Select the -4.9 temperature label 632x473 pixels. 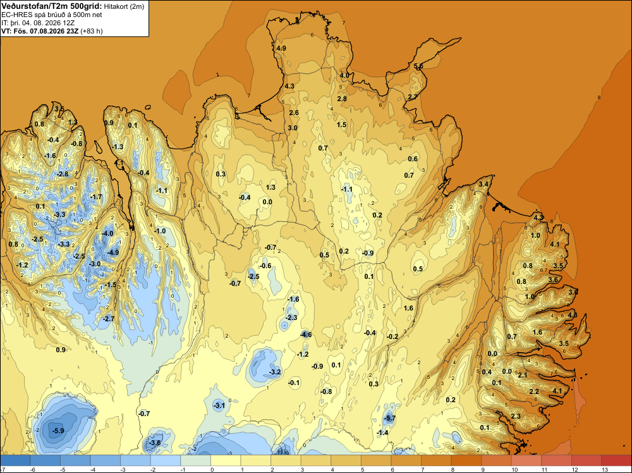113,252
